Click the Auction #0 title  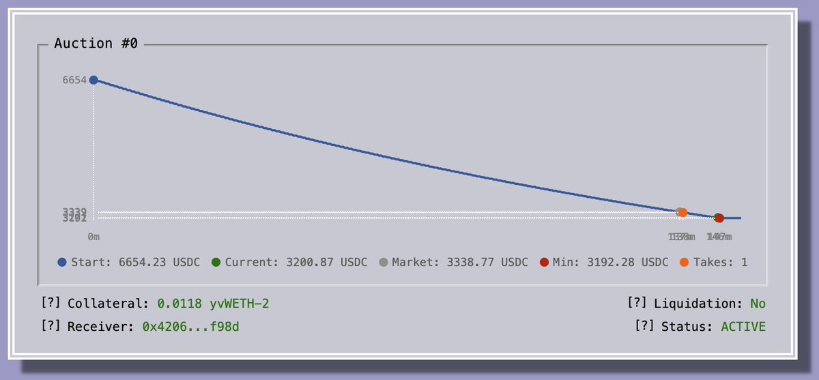(x=96, y=43)
